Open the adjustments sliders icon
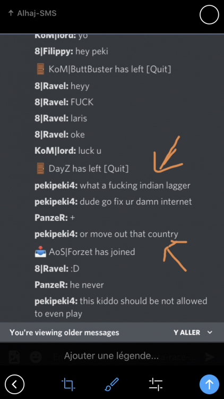This screenshot has height=399, width=224. point(156,384)
